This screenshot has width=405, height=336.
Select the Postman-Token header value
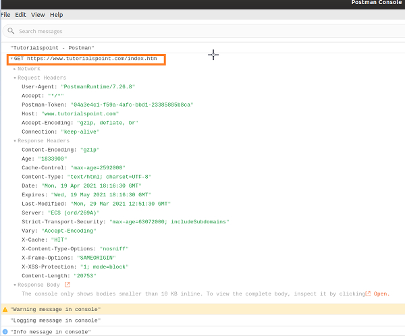click(x=132, y=105)
